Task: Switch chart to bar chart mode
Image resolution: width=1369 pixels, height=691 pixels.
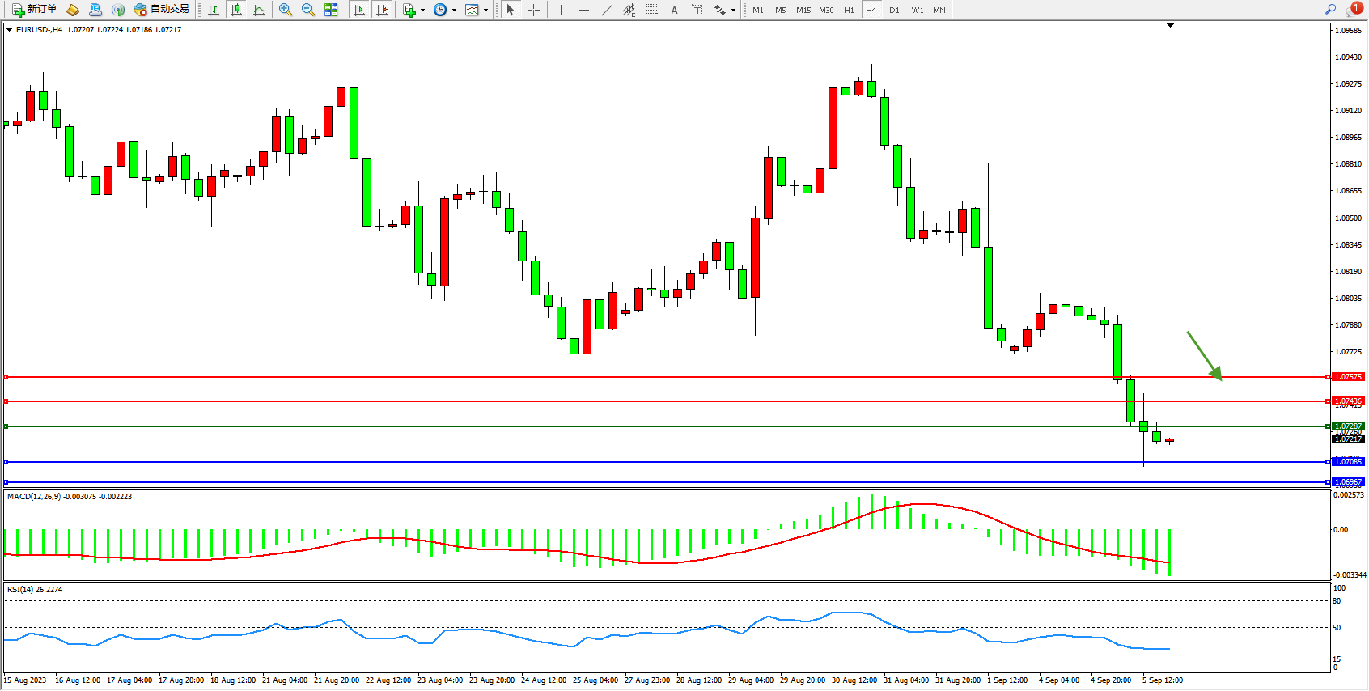Action: tap(214, 10)
